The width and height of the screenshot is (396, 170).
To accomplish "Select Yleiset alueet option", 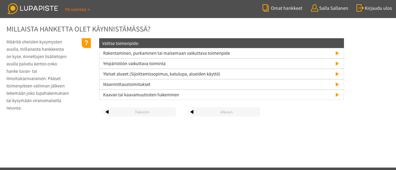I will pos(222,74).
